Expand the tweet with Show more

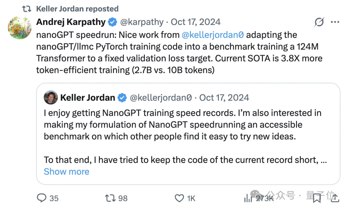66,172
